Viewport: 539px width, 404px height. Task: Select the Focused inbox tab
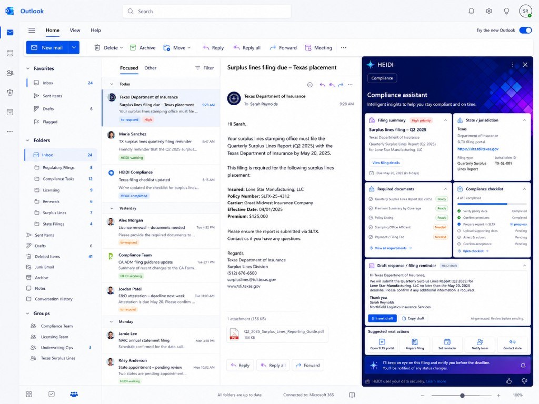pos(129,68)
